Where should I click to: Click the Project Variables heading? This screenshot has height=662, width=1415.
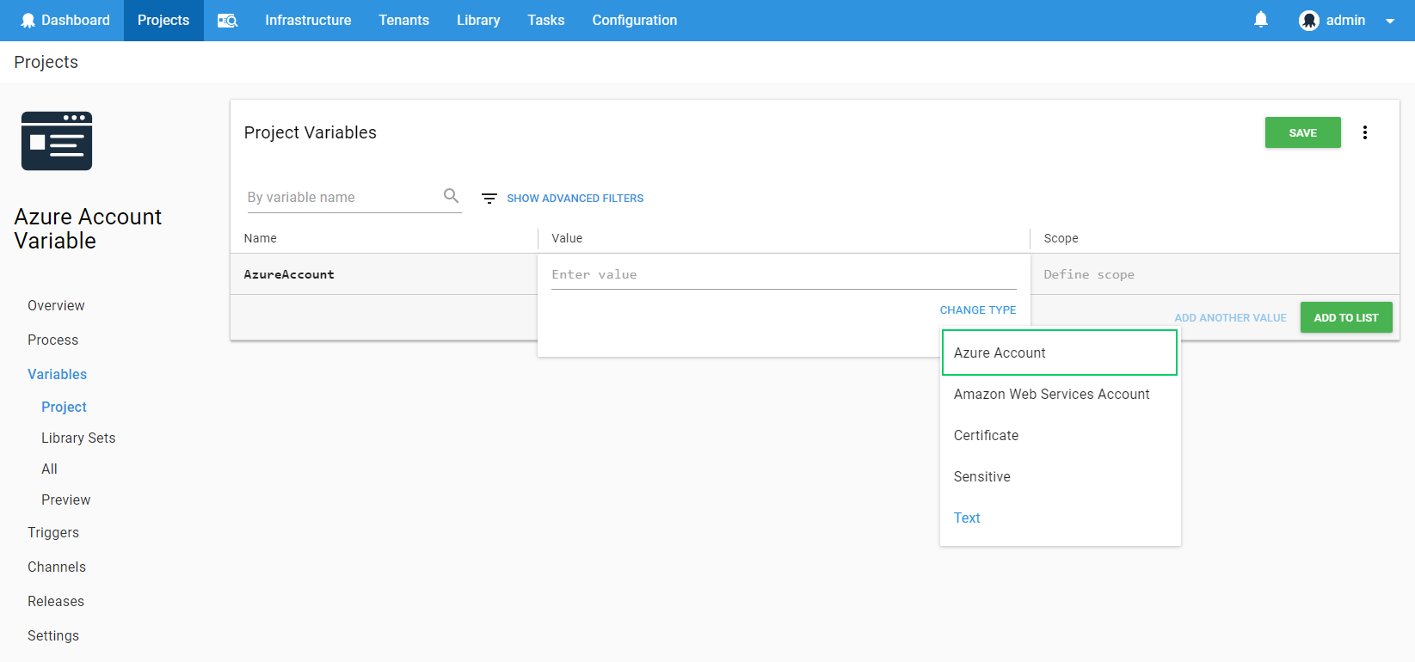(310, 132)
